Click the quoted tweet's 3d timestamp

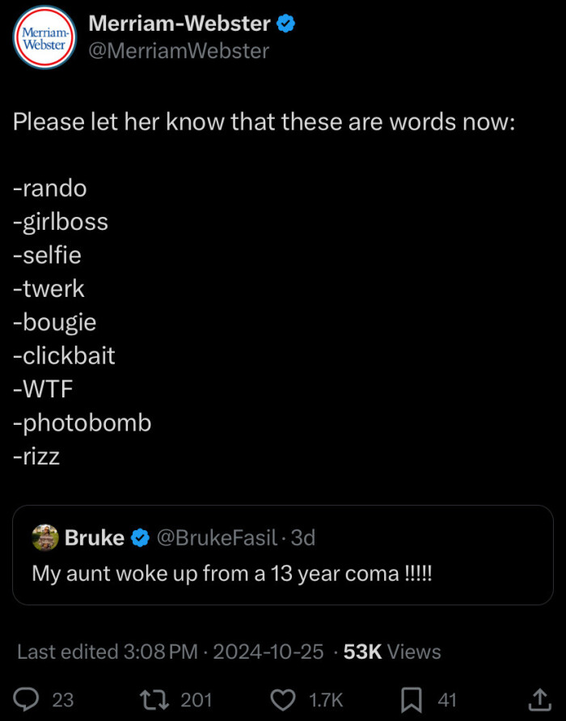303,537
